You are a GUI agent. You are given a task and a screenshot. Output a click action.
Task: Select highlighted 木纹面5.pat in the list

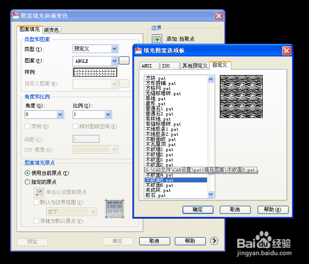pyautogui.click(x=176, y=180)
